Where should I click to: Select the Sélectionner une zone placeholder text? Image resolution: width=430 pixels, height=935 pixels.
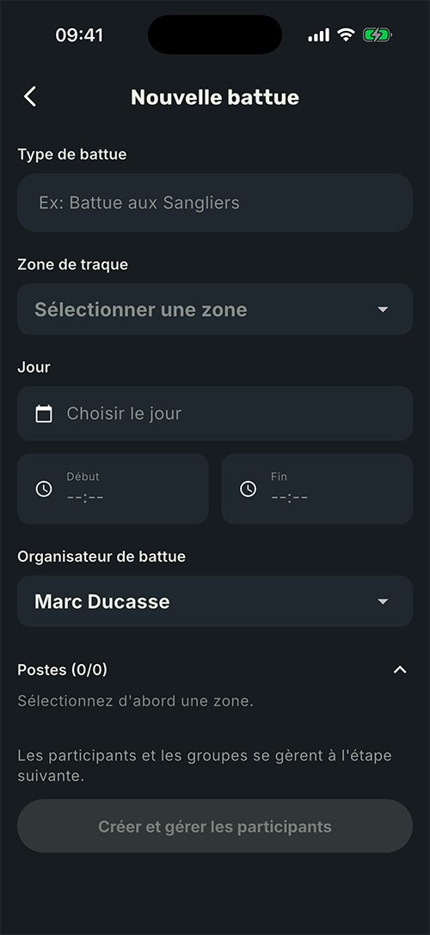(x=141, y=310)
